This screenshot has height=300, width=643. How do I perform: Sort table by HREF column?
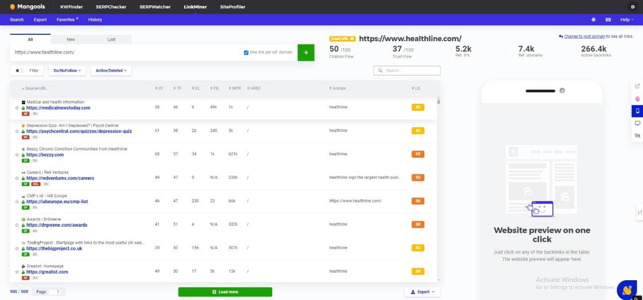[x=253, y=88]
